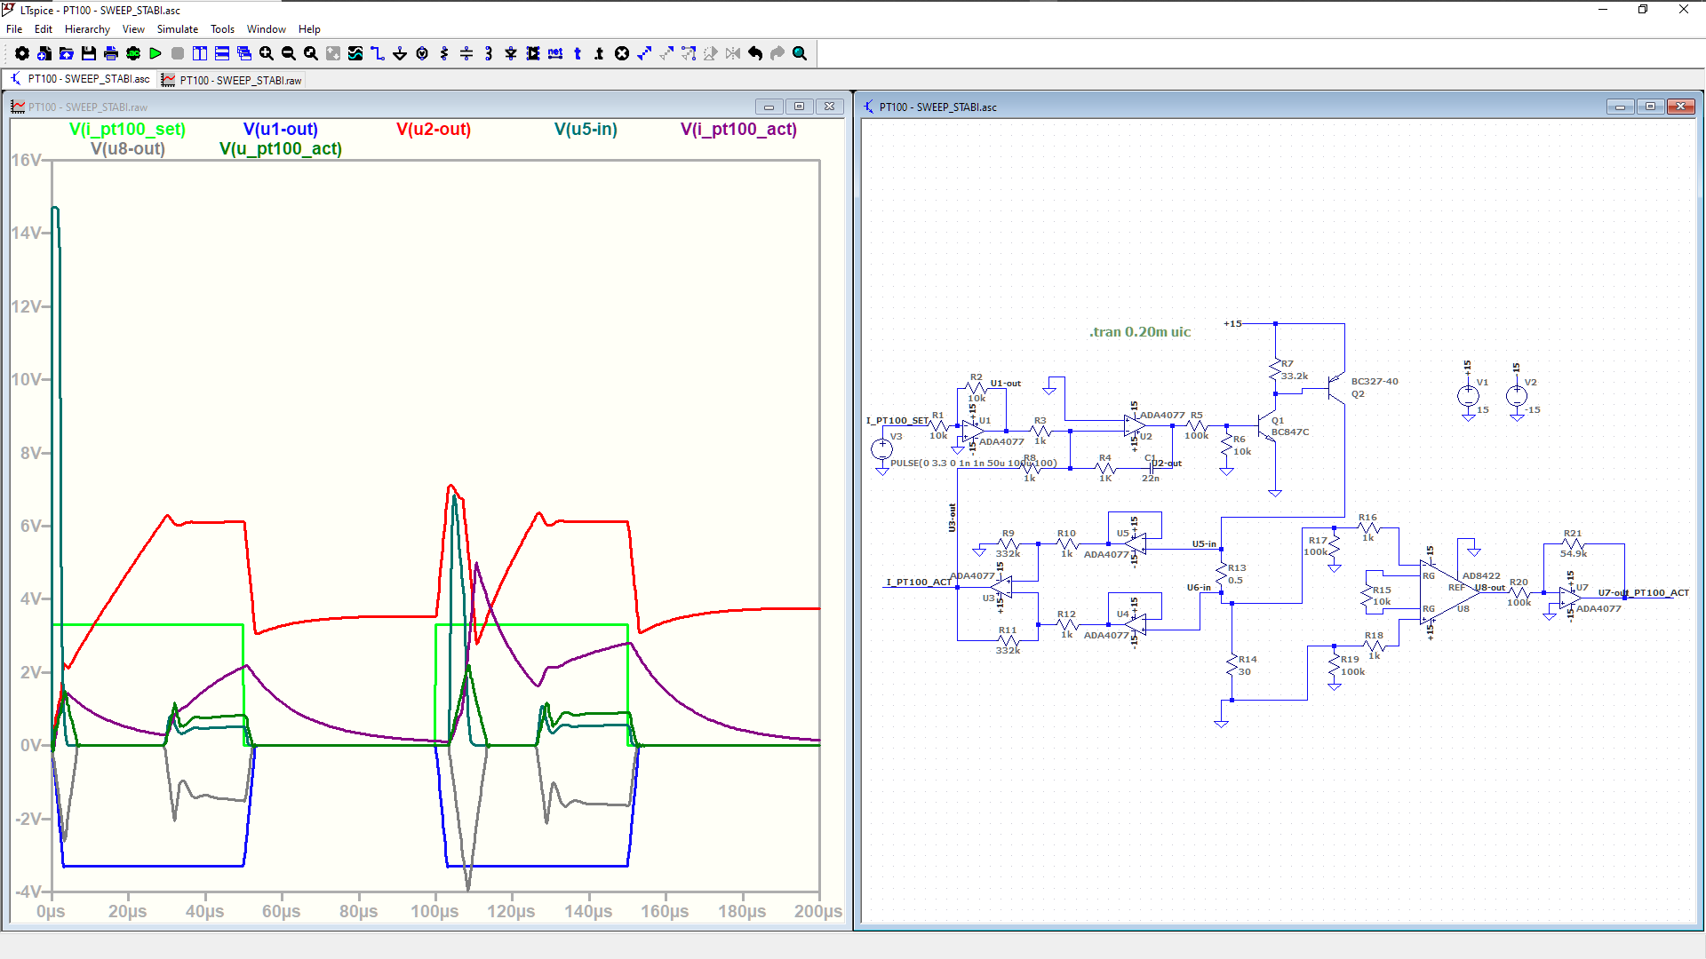Tile windows vertically
The image size is (1706, 959).
point(200,53)
